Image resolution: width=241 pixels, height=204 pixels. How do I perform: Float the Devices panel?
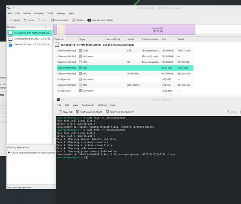pos(46,27)
